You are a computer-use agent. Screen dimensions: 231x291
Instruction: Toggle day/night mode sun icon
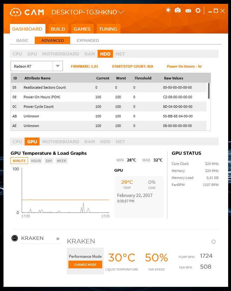(x=168, y=10)
